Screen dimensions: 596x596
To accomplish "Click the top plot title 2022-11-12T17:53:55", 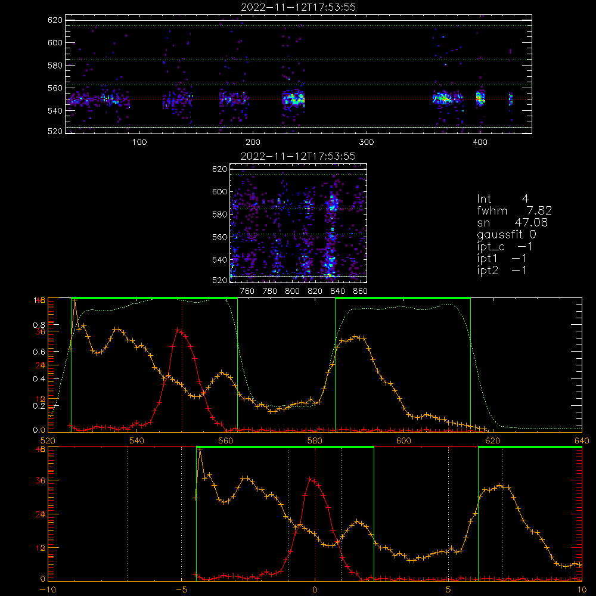I will (298, 7).
